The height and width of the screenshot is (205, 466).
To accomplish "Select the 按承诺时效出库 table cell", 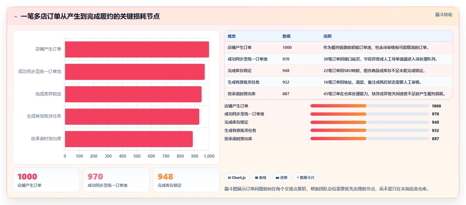I will pos(242,94).
